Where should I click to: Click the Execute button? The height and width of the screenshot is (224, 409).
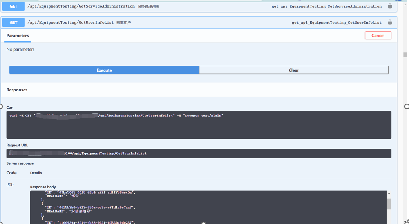[104, 70]
